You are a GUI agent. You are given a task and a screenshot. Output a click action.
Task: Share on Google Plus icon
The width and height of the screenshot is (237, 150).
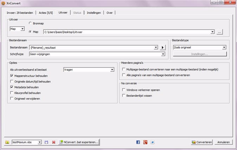pos(145,142)
